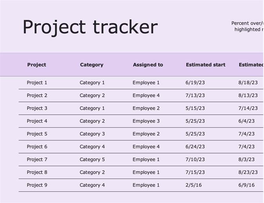Viewport: 264px width, 203px height.
Task: Click the 6/24/23 date cell
Action: click(195, 147)
